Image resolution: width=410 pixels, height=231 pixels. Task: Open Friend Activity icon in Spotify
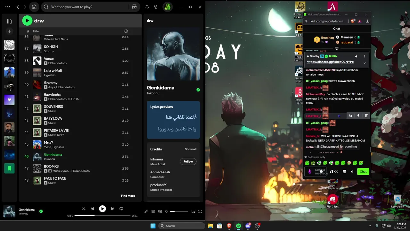pyautogui.click(x=156, y=7)
